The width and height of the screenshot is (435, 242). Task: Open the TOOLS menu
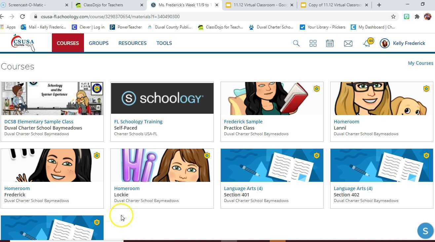click(164, 43)
